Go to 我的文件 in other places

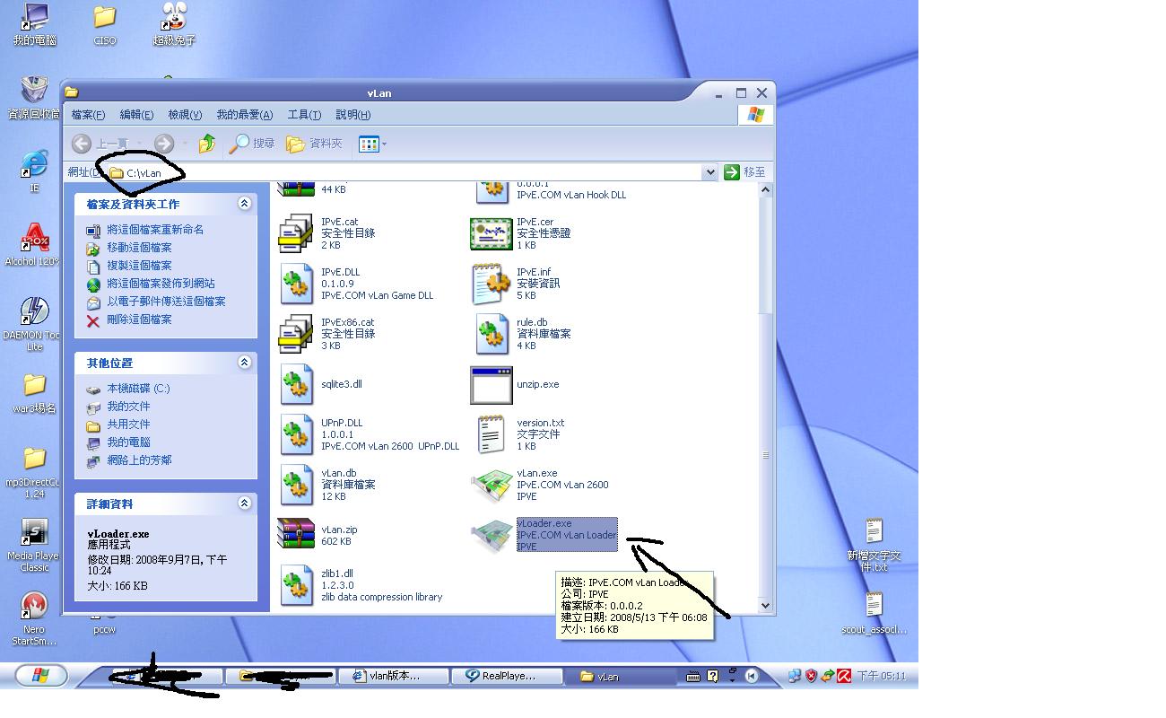click(x=128, y=407)
